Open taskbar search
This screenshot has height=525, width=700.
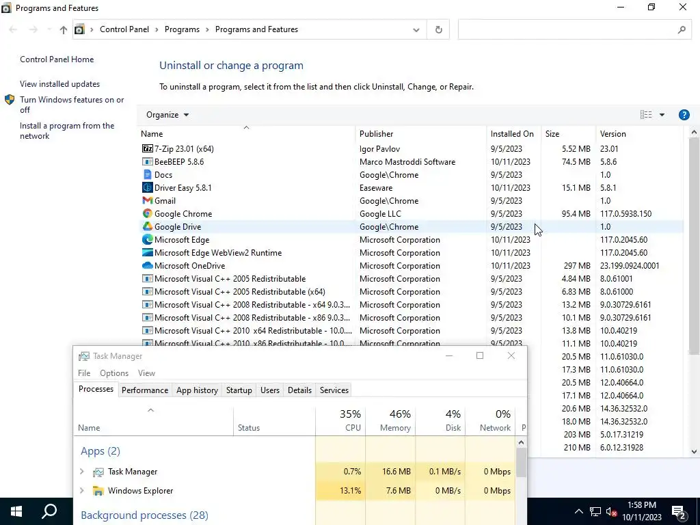(49, 511)
